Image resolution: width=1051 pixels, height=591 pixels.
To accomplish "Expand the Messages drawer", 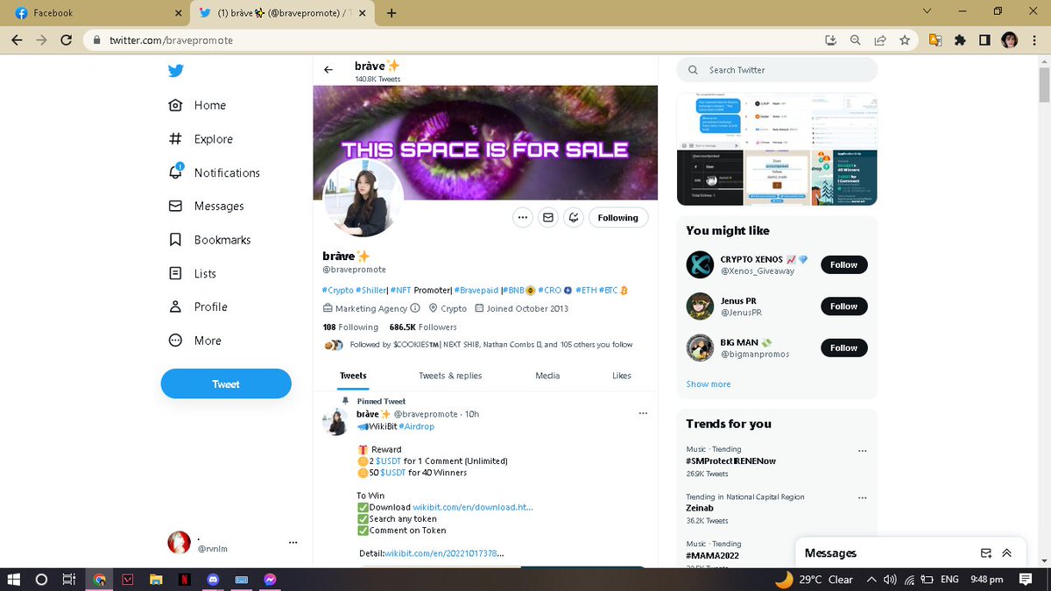I will pos(1007,553).
